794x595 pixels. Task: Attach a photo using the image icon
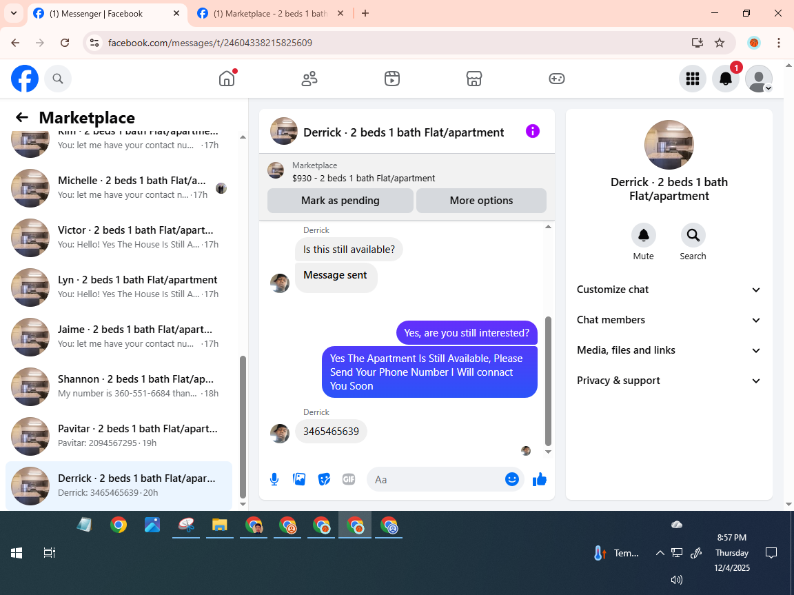(x=299, y=479)
